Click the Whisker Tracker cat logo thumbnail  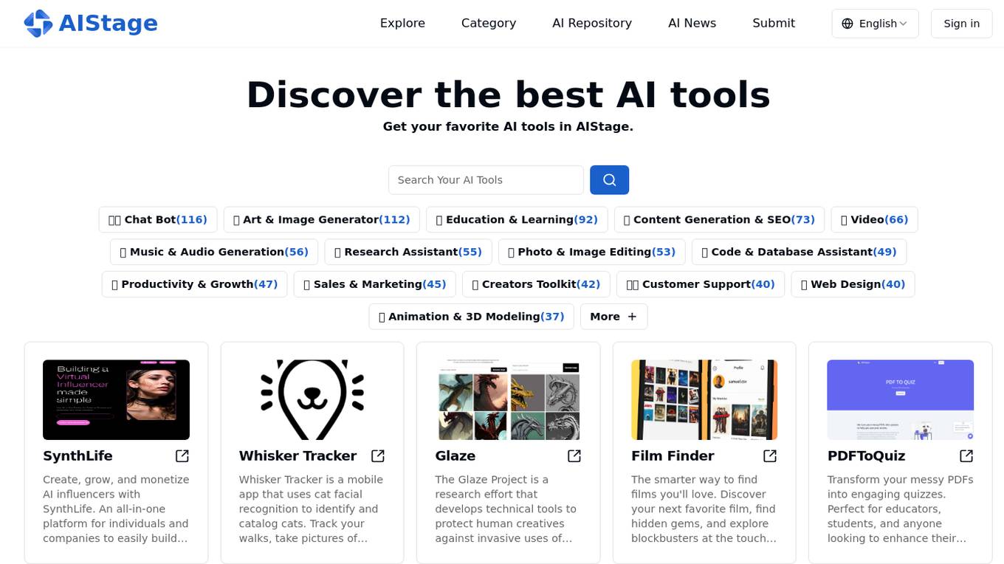(312, 400)
